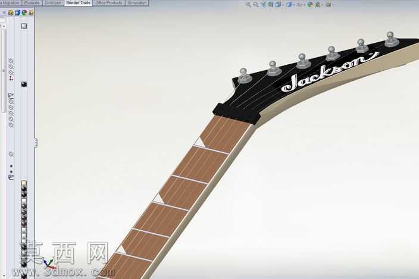Expand the Display Style dropdown arrow
Screen dimensions: 419x279
pos(293,5)
